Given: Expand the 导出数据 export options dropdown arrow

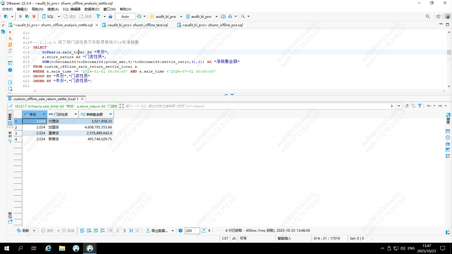Looking at the screenshot, I should [173, 231].
